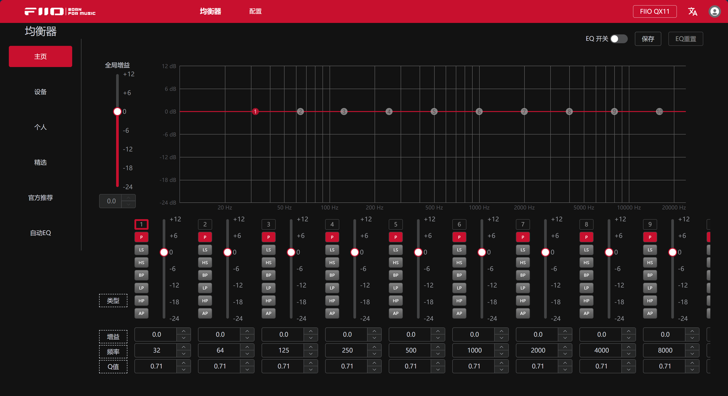Select the band 4 number box
The width and height of the screenshot is (728, 396).
tap(332, 224)
